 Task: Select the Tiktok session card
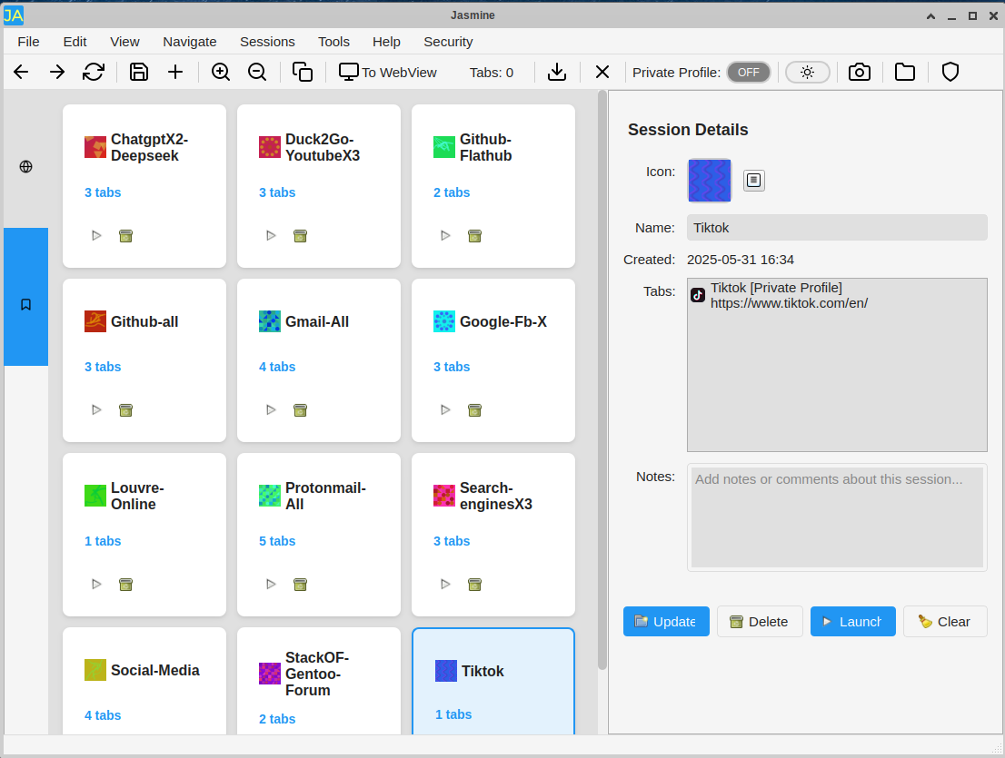[493, 681]
